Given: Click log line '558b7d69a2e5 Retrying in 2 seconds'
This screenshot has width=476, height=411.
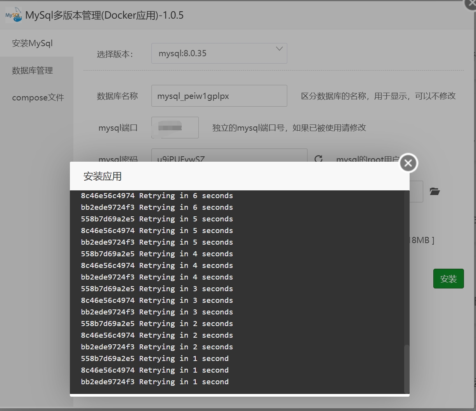Looking at the screenshot, I should [157, 324].
